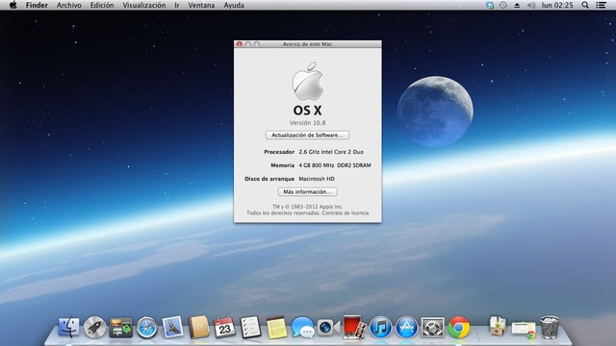The image size is (616, 346).
Task: Click the Más información button
Action: point(308,192)
